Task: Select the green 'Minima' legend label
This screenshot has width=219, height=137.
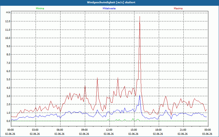Action: coord(40,8)
